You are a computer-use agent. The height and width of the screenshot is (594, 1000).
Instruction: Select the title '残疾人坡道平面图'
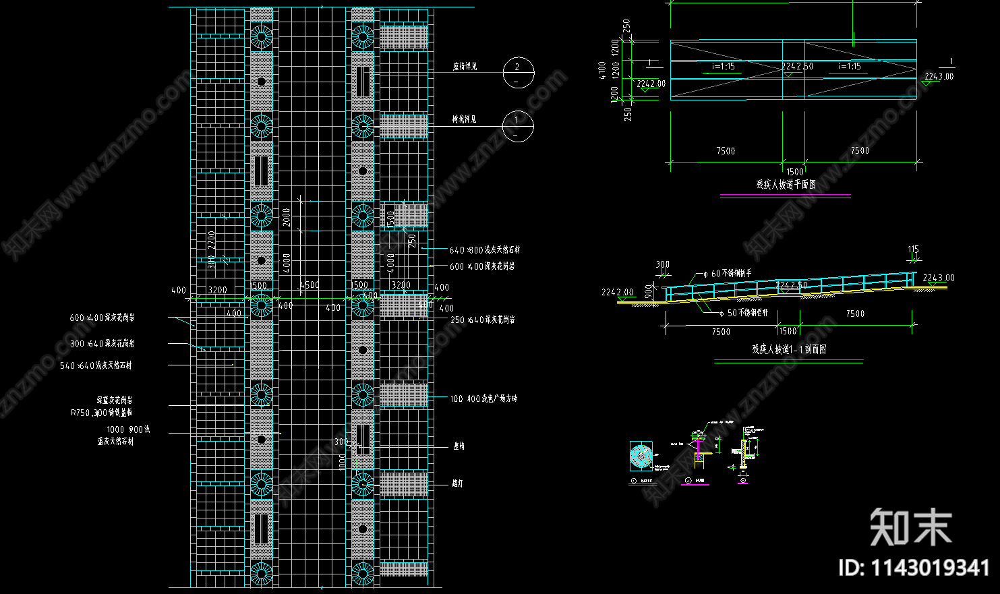(786, 184)
